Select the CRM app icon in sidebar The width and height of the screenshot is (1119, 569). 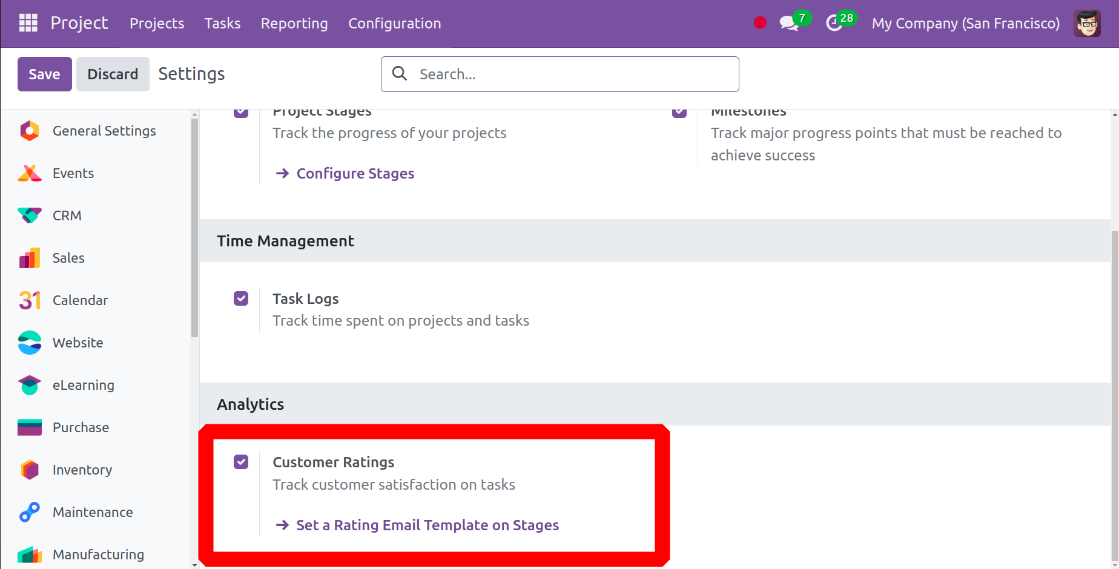click(30, 215)
